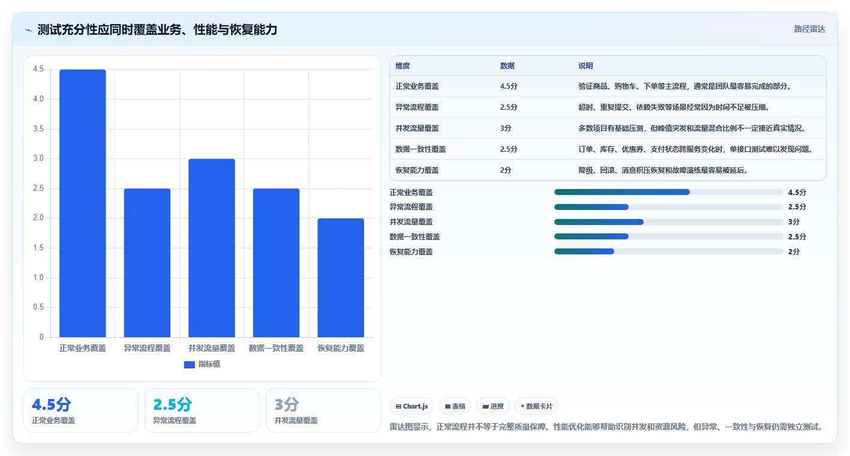
Task: Click the title 测试充分性应同时覆盖业务、性能与恢复能力
Action: coord(157,29)
